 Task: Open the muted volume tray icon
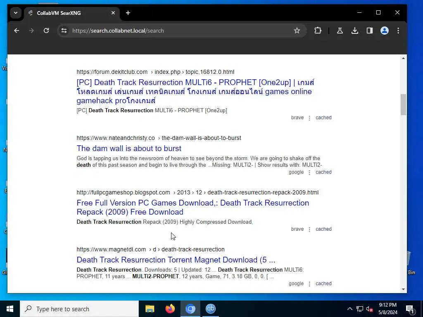(x=369, y=309)
